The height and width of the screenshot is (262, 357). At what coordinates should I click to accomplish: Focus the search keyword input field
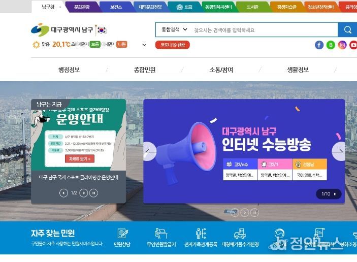click(264, 30)
